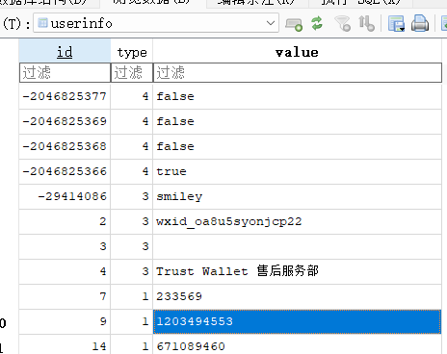The height and width of the screenshot is (354, 447).
Task: Click the value column header
Action: [297, 51]
